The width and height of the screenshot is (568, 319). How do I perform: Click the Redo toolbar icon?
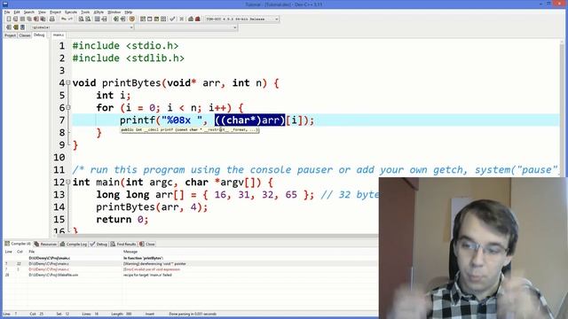point(70,19)
